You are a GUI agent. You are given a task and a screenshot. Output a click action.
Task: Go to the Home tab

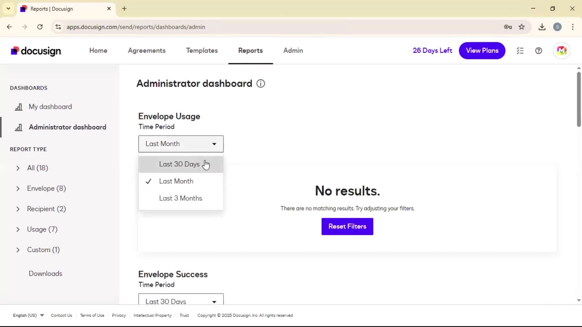click(x=98, y=51)
